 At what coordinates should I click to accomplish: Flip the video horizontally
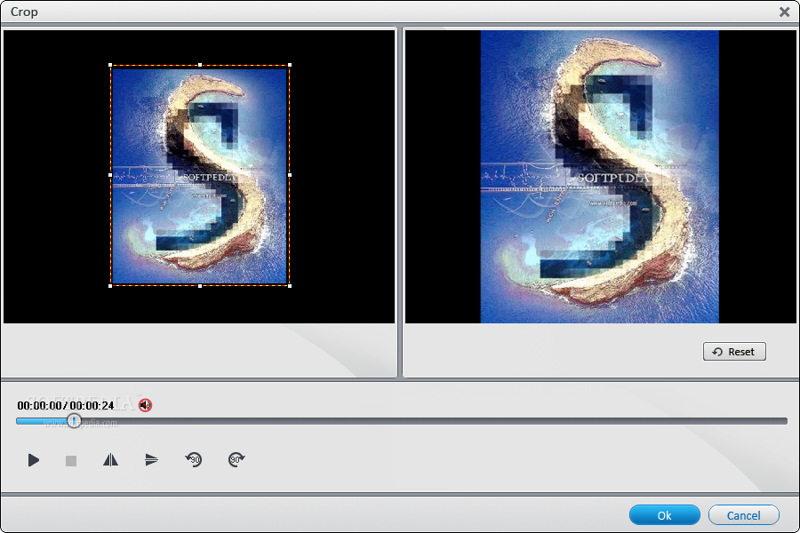pyautogui.click(x=110, y=460)
